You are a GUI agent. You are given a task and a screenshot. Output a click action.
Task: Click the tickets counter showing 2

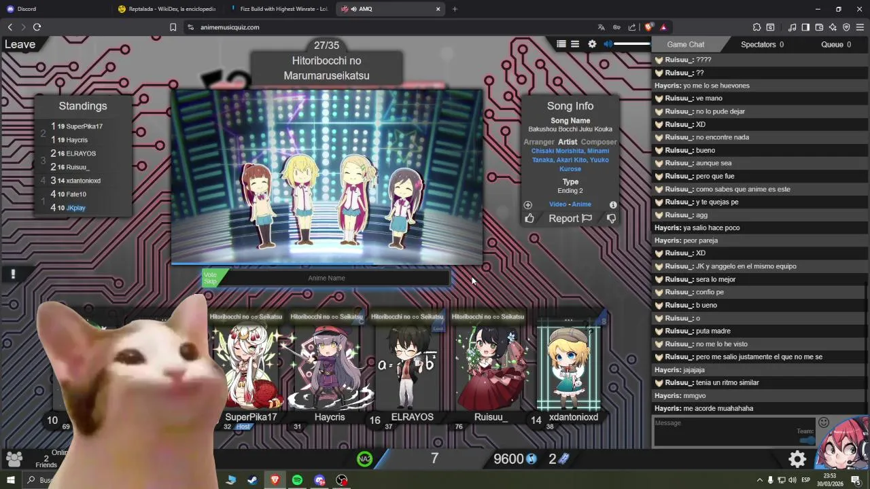pos(559,459)
